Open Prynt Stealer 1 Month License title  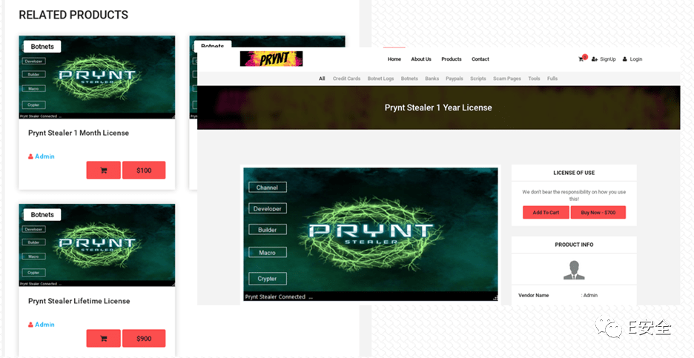click(x=79, y=133)
